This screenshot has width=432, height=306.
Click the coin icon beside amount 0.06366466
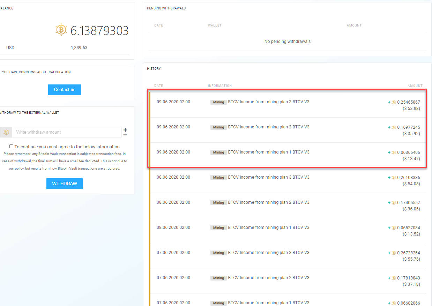pos(394,152)
